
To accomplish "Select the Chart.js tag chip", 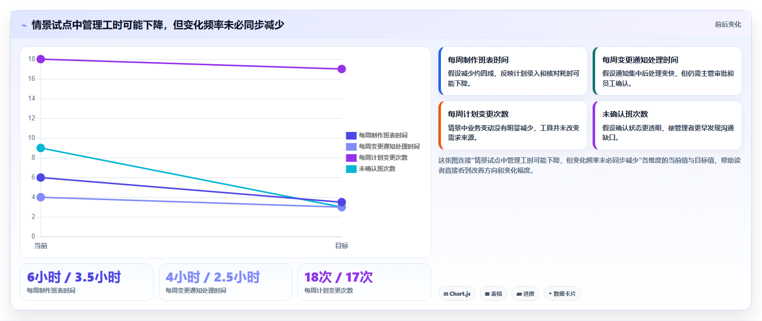I will tap(457, 294).
